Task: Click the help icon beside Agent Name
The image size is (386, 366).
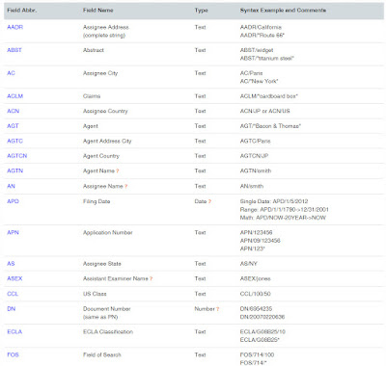Action: tap(118, 171)
